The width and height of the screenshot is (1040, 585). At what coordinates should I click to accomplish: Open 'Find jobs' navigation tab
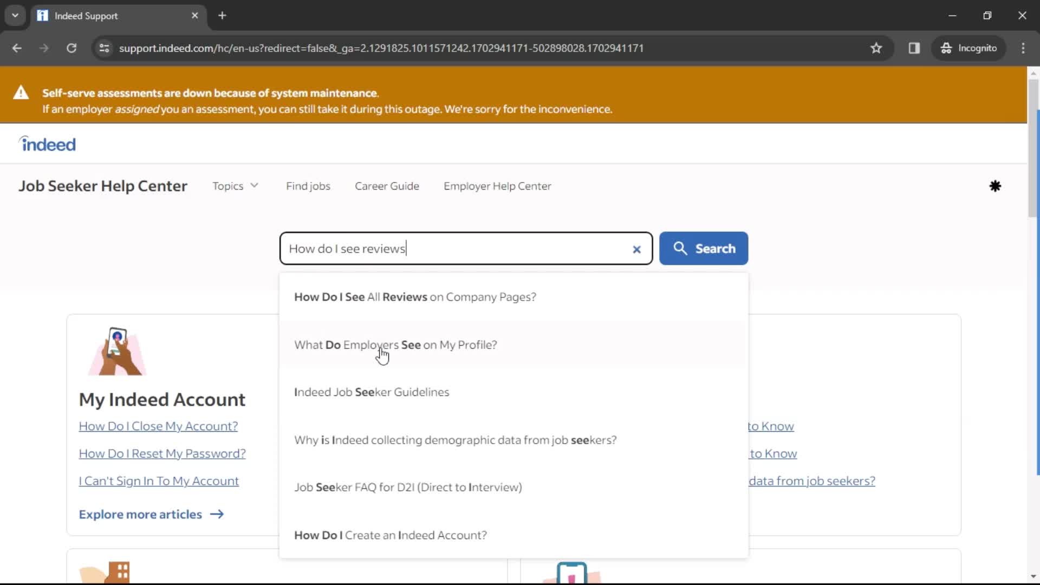coord(309,185)
